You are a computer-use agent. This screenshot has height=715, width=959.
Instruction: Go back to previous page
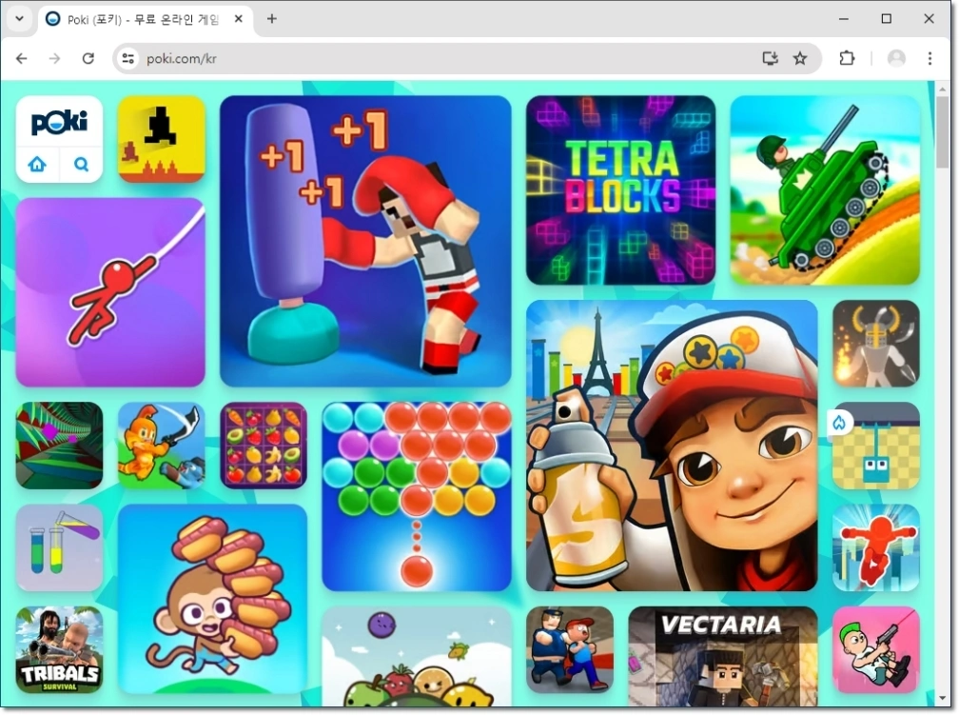[x=22, y=58]
